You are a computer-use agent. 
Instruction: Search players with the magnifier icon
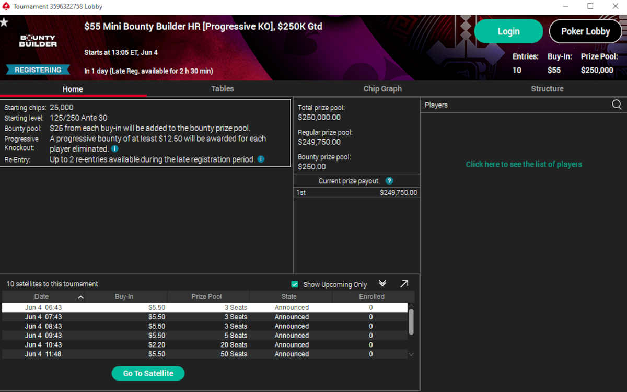(617, 105)
